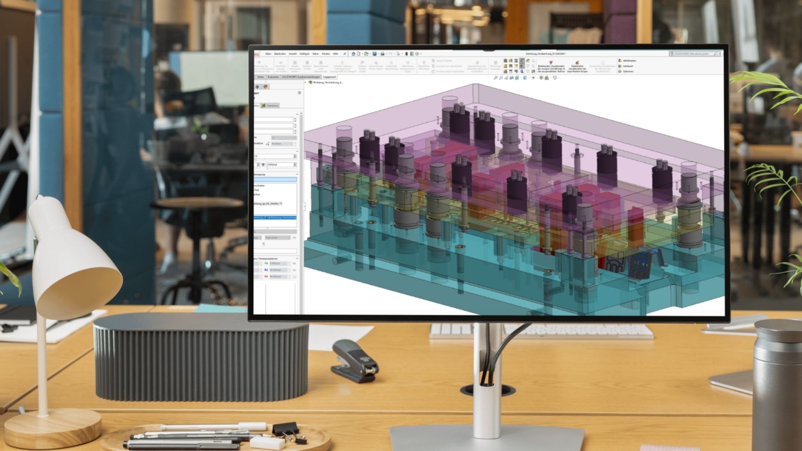Click the Zoom to Fit magnifier icon
This screenshot has width=802, height=451.
tap(496, 78)
